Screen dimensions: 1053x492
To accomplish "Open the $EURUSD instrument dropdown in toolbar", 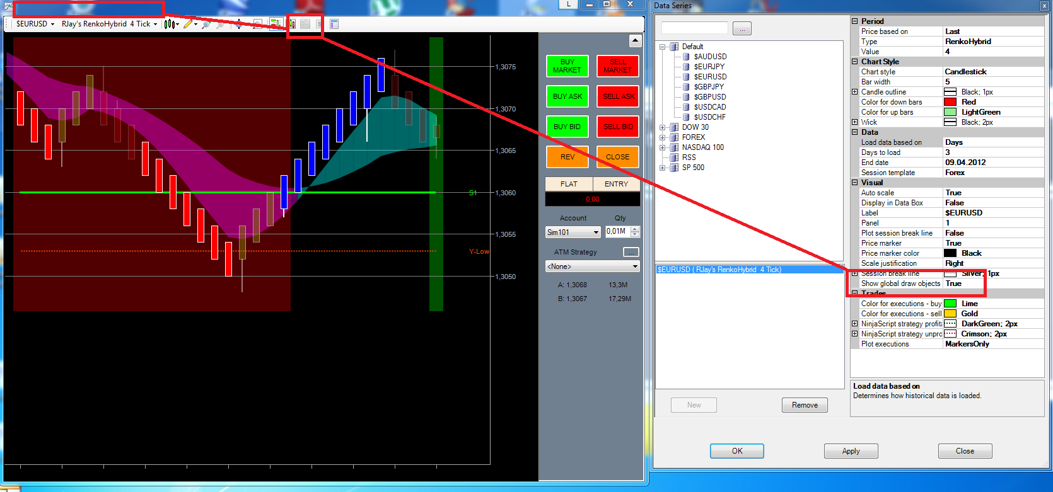I will [x=35, y=24].
